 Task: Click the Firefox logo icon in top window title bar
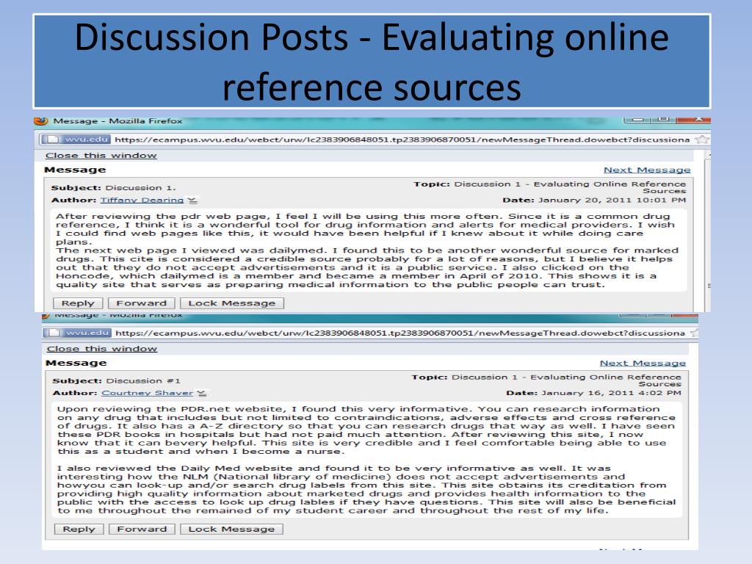pyautogui.click(x=41, y=121)
